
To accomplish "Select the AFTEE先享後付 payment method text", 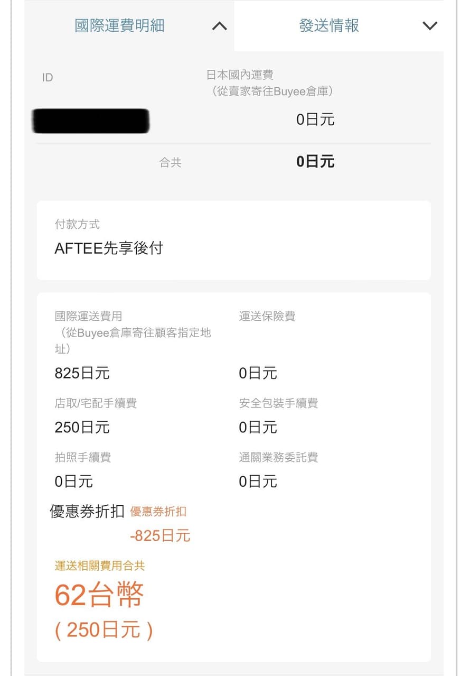I will click(109, 248).
